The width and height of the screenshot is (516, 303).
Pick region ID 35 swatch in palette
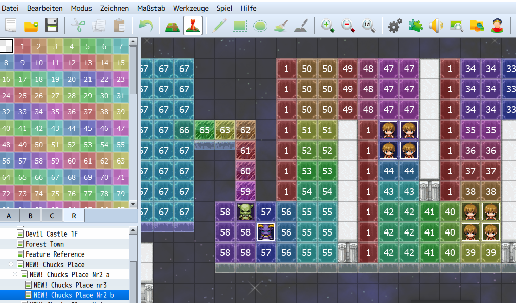[55, 112]
